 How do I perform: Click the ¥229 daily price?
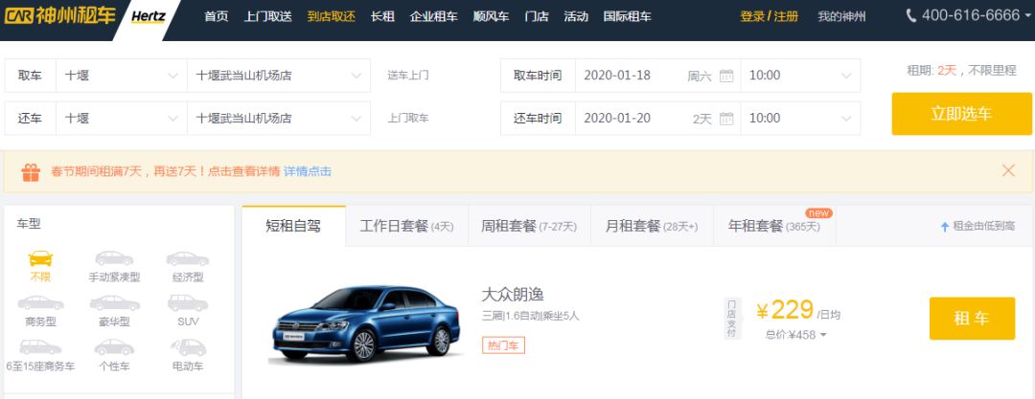[786, 310]
